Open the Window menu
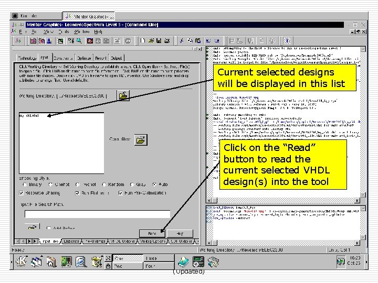Image resolution: width=378 pixels, height=283 pixels. tap(82, 32)
